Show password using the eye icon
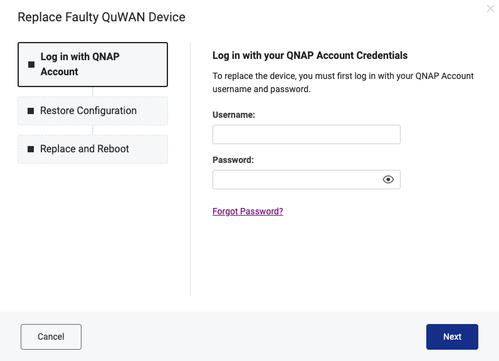499x361 pixels. (x=388, y=179)
